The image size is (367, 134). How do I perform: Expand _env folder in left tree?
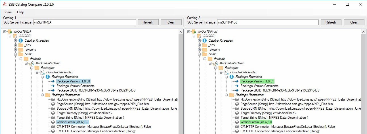(x=16, y=45)
